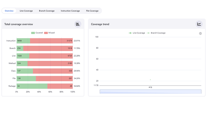214x113 pixels.
Task: Click the Line covered bar segment 1928
Action: (23, 56)
